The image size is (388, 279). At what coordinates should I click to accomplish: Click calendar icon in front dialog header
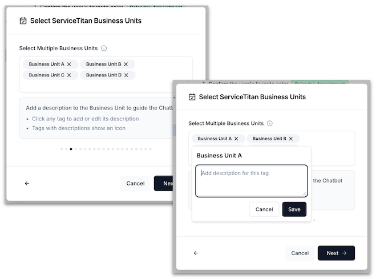coord(192,97)
